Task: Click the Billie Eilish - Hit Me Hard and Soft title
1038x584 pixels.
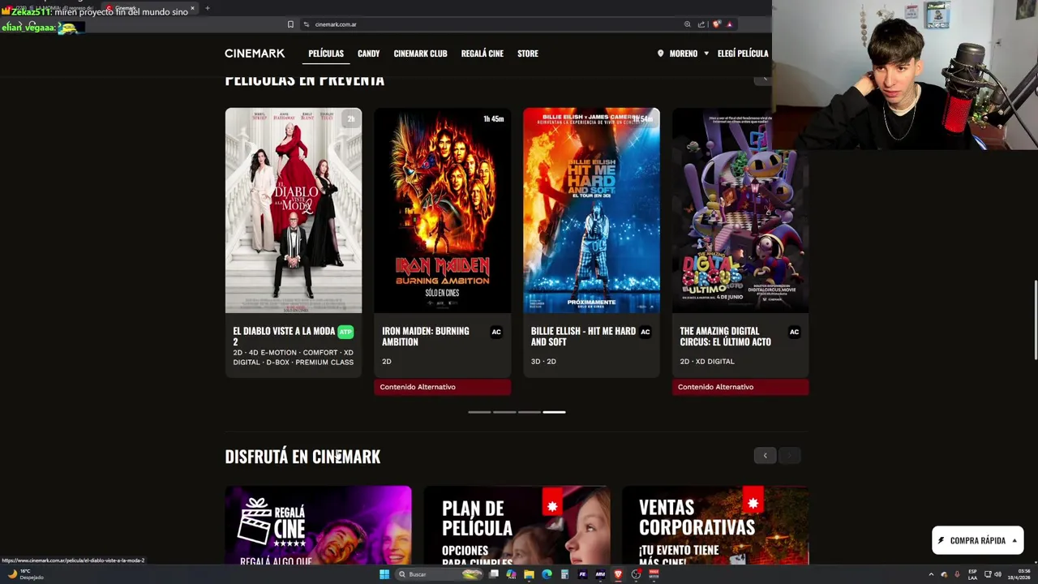Action: click(583, 337)
